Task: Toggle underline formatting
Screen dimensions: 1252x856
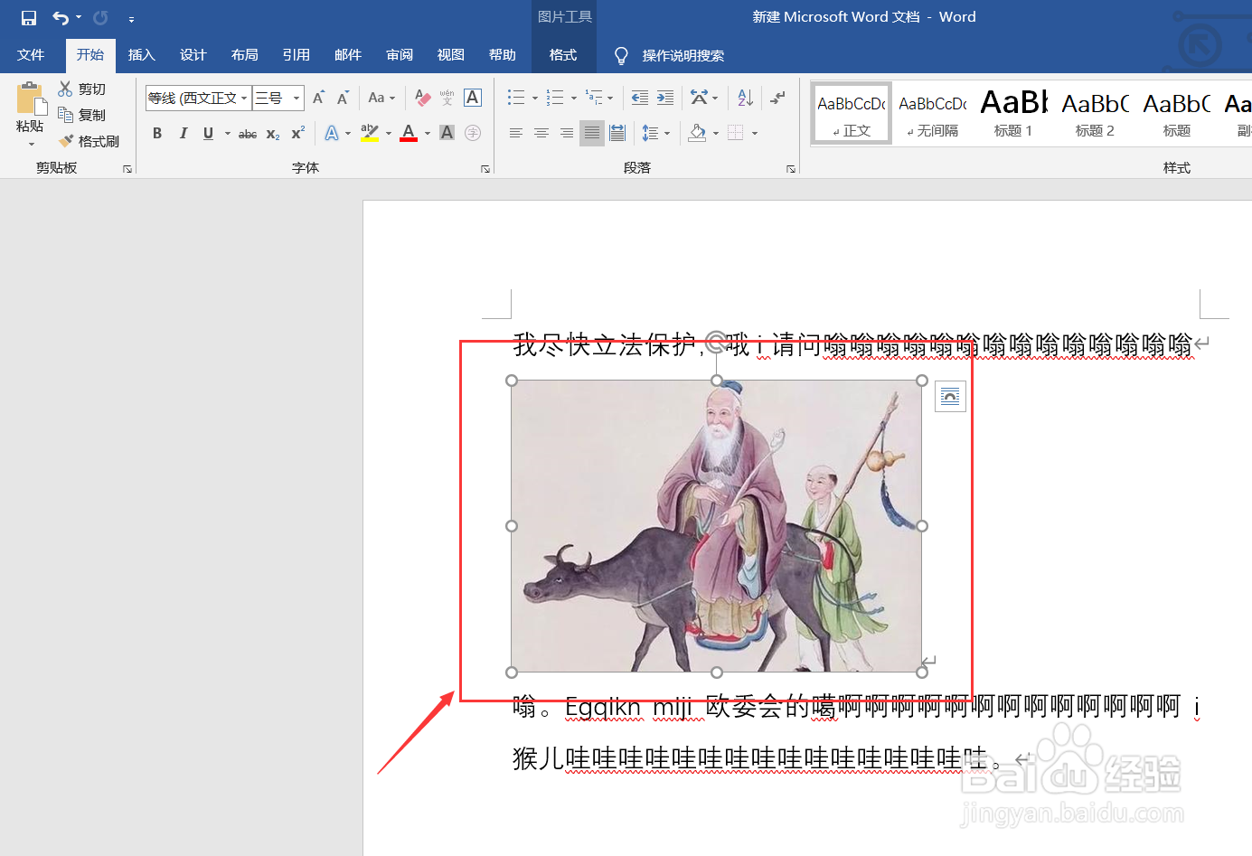Action: click(208, 133)
